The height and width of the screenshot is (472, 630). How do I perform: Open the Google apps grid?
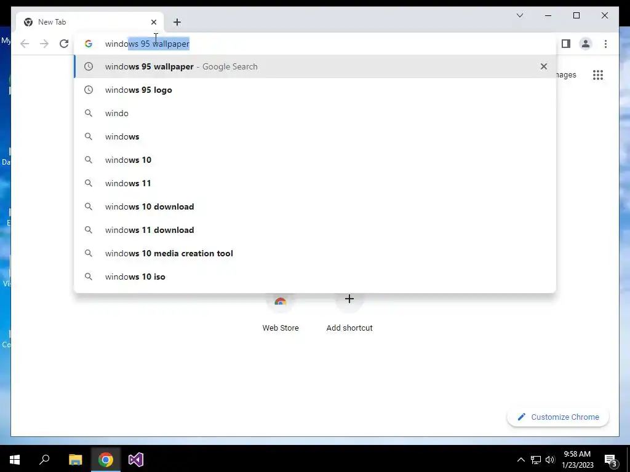pyautogui.click(x=598, y=74)
